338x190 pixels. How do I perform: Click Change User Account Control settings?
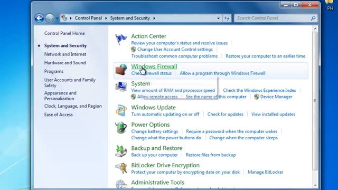pyautogui.click(x=175, y=49)
